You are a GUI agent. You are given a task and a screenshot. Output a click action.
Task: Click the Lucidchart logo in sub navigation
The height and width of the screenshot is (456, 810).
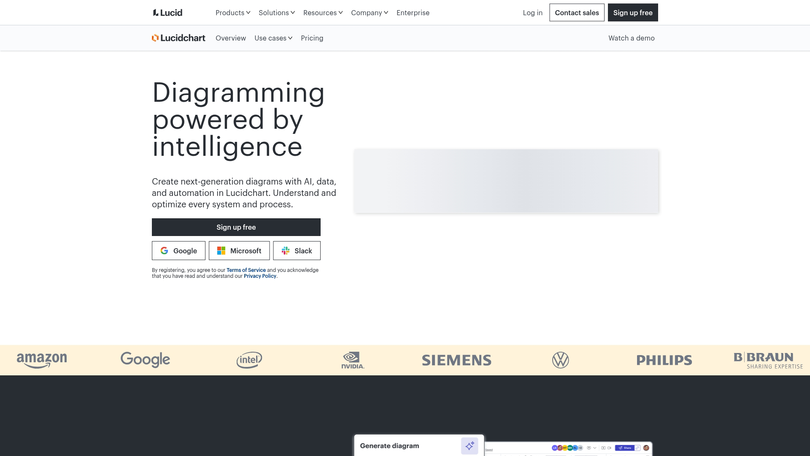coord(178,38)
